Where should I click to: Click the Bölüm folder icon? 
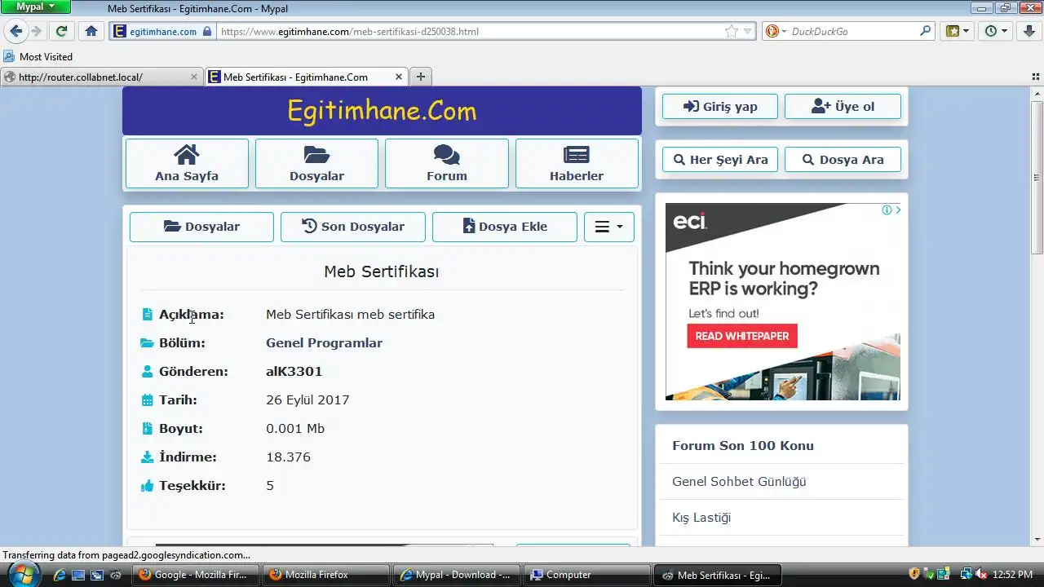click(x=147, y=343)
